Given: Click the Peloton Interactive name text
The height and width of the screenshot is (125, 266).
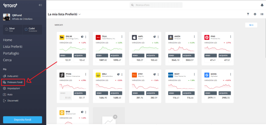Looking at the screenshot, I should (x=73, y=76).
